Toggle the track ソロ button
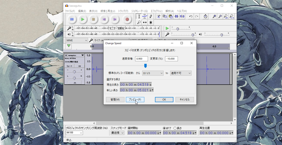The width and height of the screenshot is (282, 145). pos(79,66)
